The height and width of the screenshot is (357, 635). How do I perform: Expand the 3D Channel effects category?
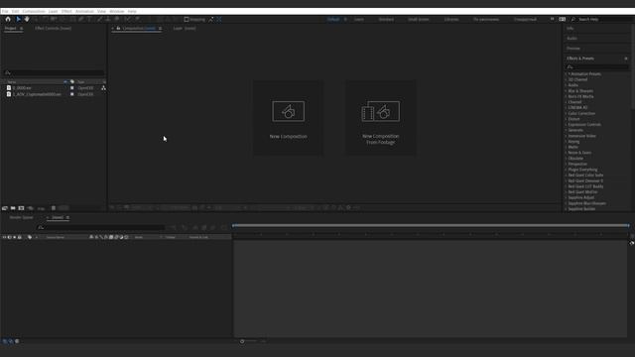(x=566, y=79)
